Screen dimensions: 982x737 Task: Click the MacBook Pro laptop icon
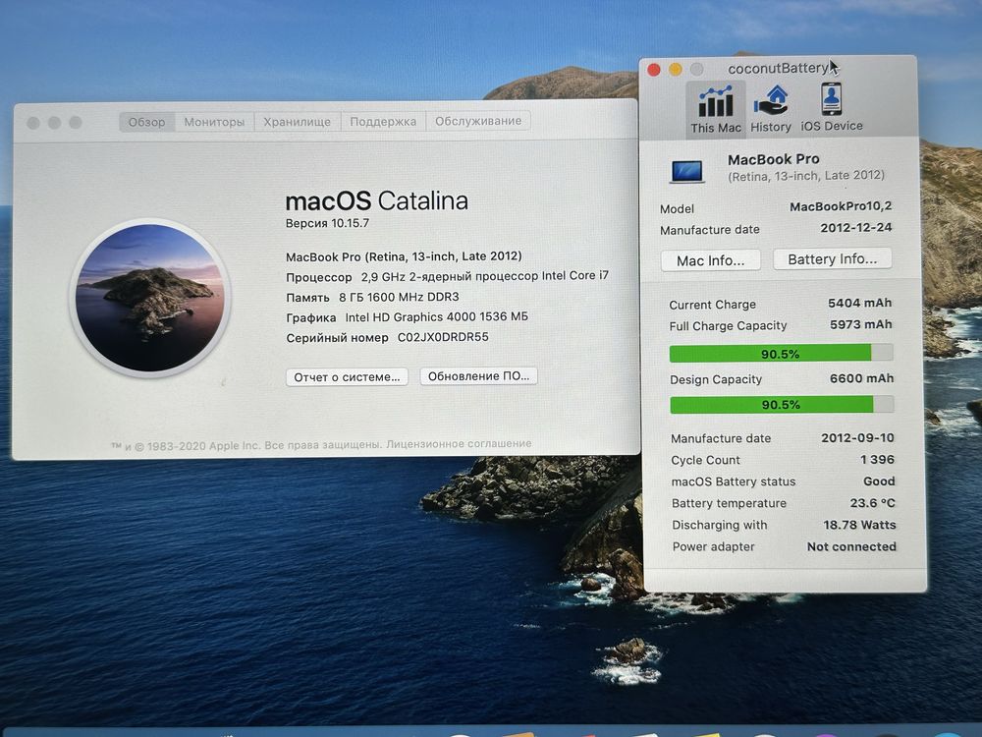click(686, 170)
